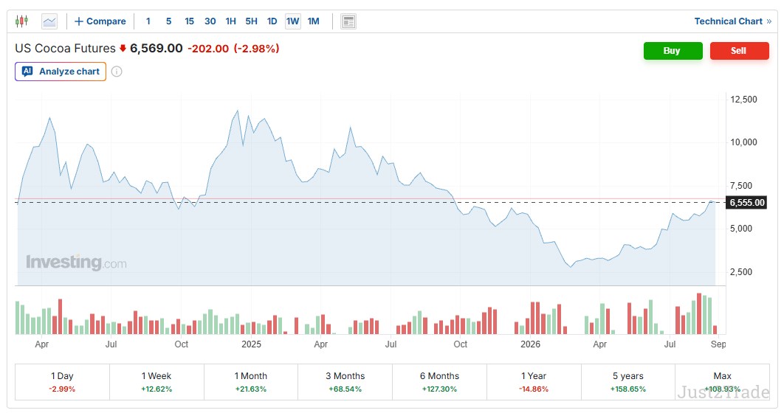Select the 1D timeframe interval

coord(272,21)
